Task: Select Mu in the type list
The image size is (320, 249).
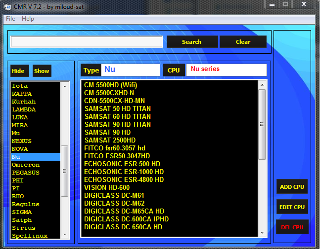Action: 36,133
